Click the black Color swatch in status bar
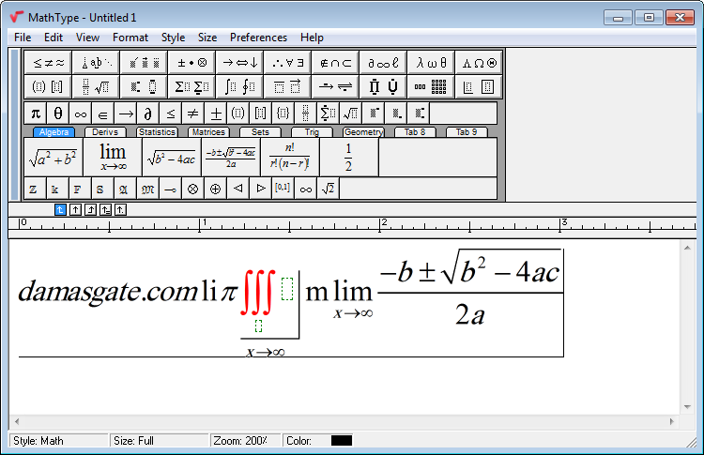The width and height of the screenshot is (704, 455). coord(342,441)
